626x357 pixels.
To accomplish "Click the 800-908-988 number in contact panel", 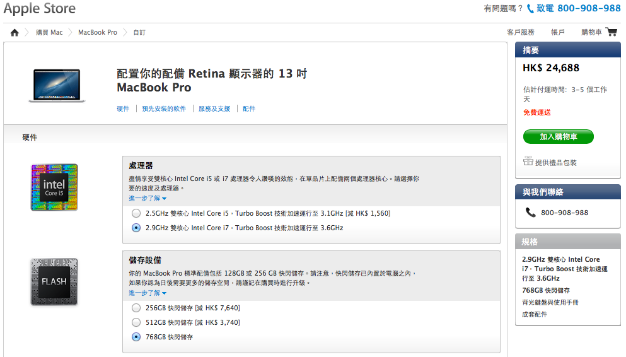I will pyautogui.click(x=564, y=213).
